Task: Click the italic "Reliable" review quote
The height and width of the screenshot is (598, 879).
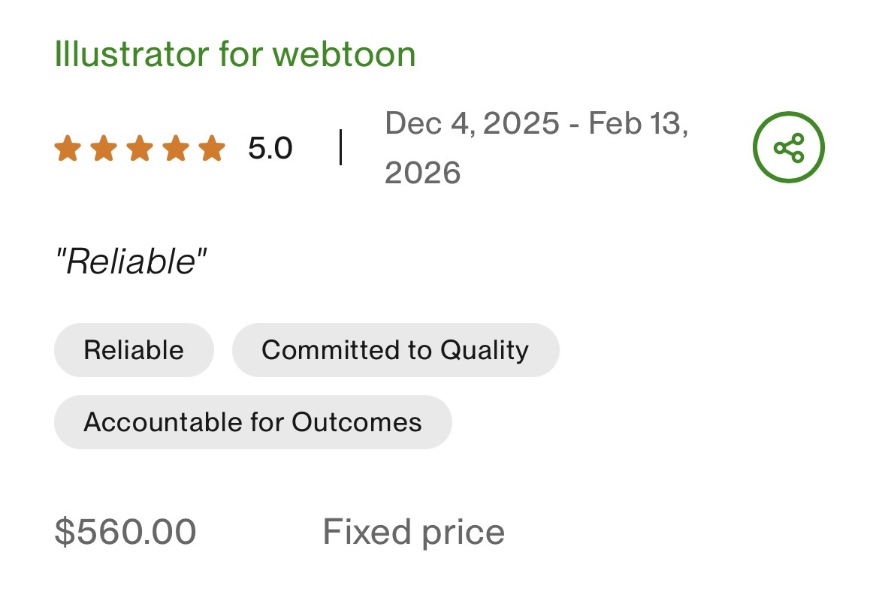Action: tap(131, 262)
